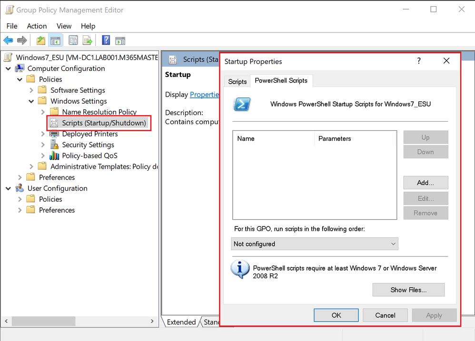Click the Policy-based QoS chart icon
The height and width of the screenshot is (341, 475).
54,156
